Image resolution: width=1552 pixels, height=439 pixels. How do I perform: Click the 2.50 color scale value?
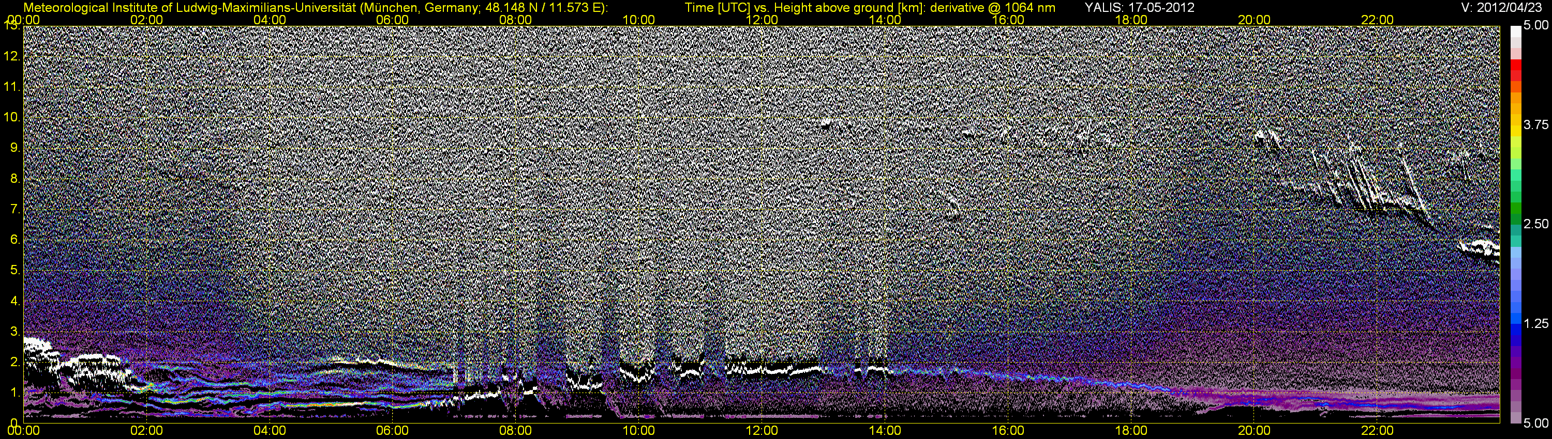(1536, 224)
